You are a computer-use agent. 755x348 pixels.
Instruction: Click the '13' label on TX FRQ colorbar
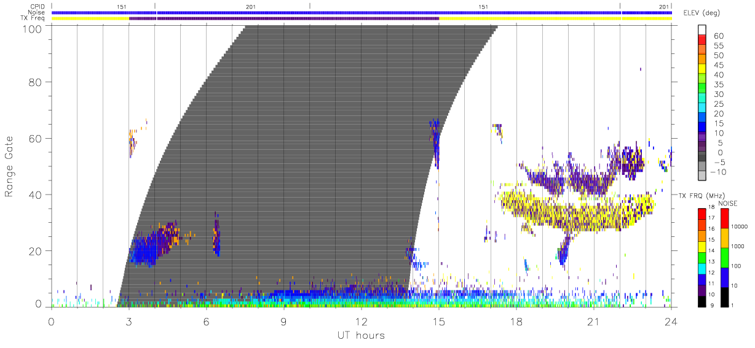(712, 262)
